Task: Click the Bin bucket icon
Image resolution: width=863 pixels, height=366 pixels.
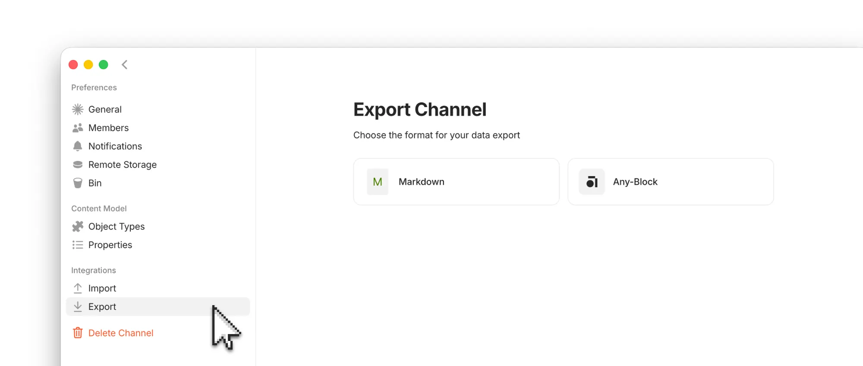Action: (x=78, y=183)
